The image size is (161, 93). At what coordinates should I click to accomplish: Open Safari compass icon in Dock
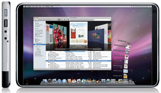tap(59, 81)
